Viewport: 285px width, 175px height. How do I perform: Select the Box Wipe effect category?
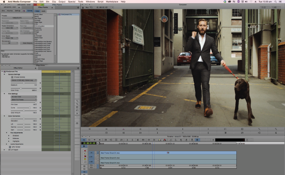[38, 18]
